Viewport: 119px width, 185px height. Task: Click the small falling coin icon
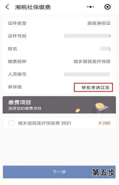(x=78, y=111)
